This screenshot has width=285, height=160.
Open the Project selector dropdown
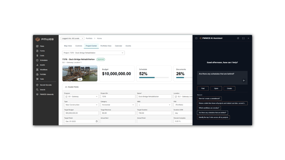pos(94,53)
